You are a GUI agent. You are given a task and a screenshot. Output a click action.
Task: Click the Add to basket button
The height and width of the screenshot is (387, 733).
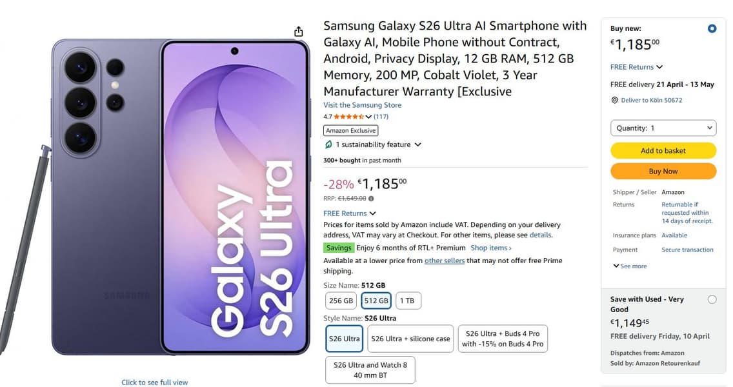663,150
